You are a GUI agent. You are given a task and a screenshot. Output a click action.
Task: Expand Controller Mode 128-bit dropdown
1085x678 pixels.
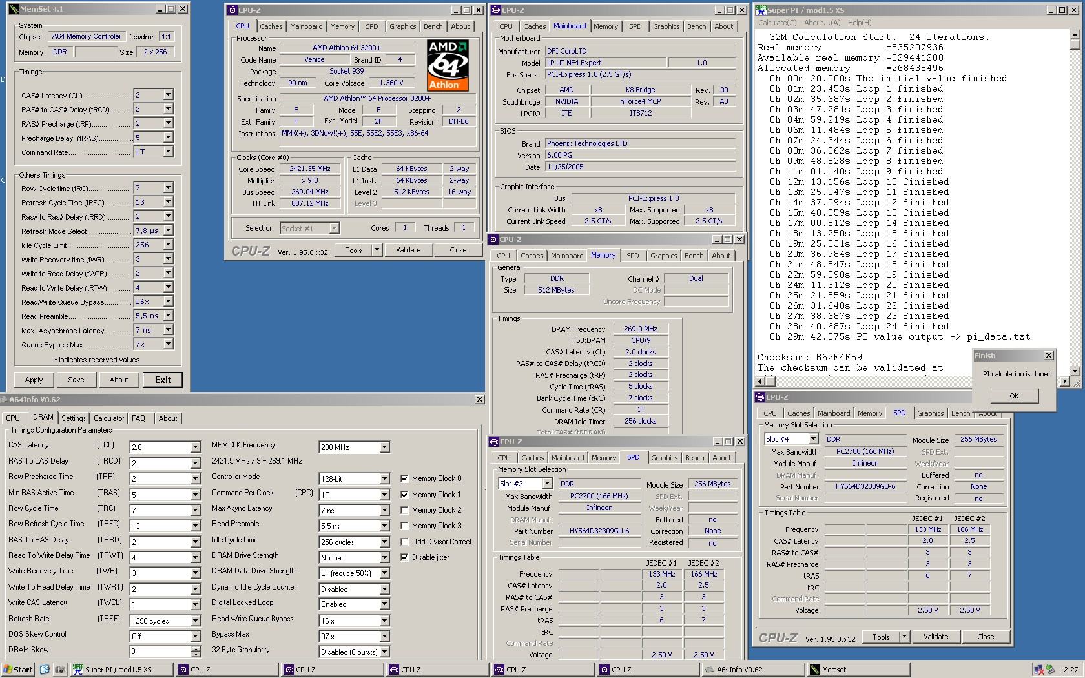tap(384, 478)
